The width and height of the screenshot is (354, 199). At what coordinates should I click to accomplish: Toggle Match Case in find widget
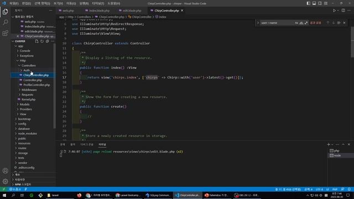point(296,23)
